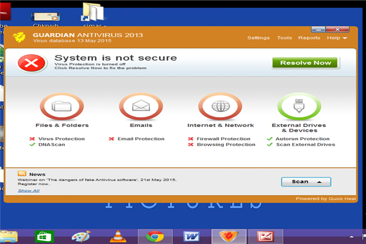The height and width of the screenshot is (244, 366).
Task: Open the Reports menu
Action: click(309, 38)
